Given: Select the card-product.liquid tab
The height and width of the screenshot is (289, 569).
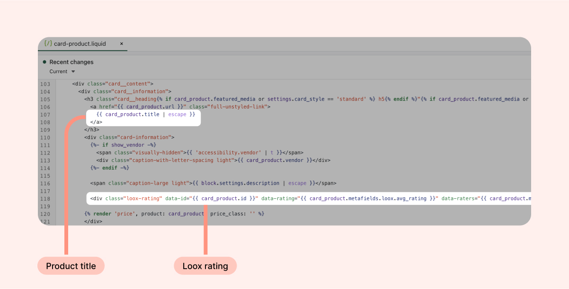Looking at the screenshot, I should 80,43.
